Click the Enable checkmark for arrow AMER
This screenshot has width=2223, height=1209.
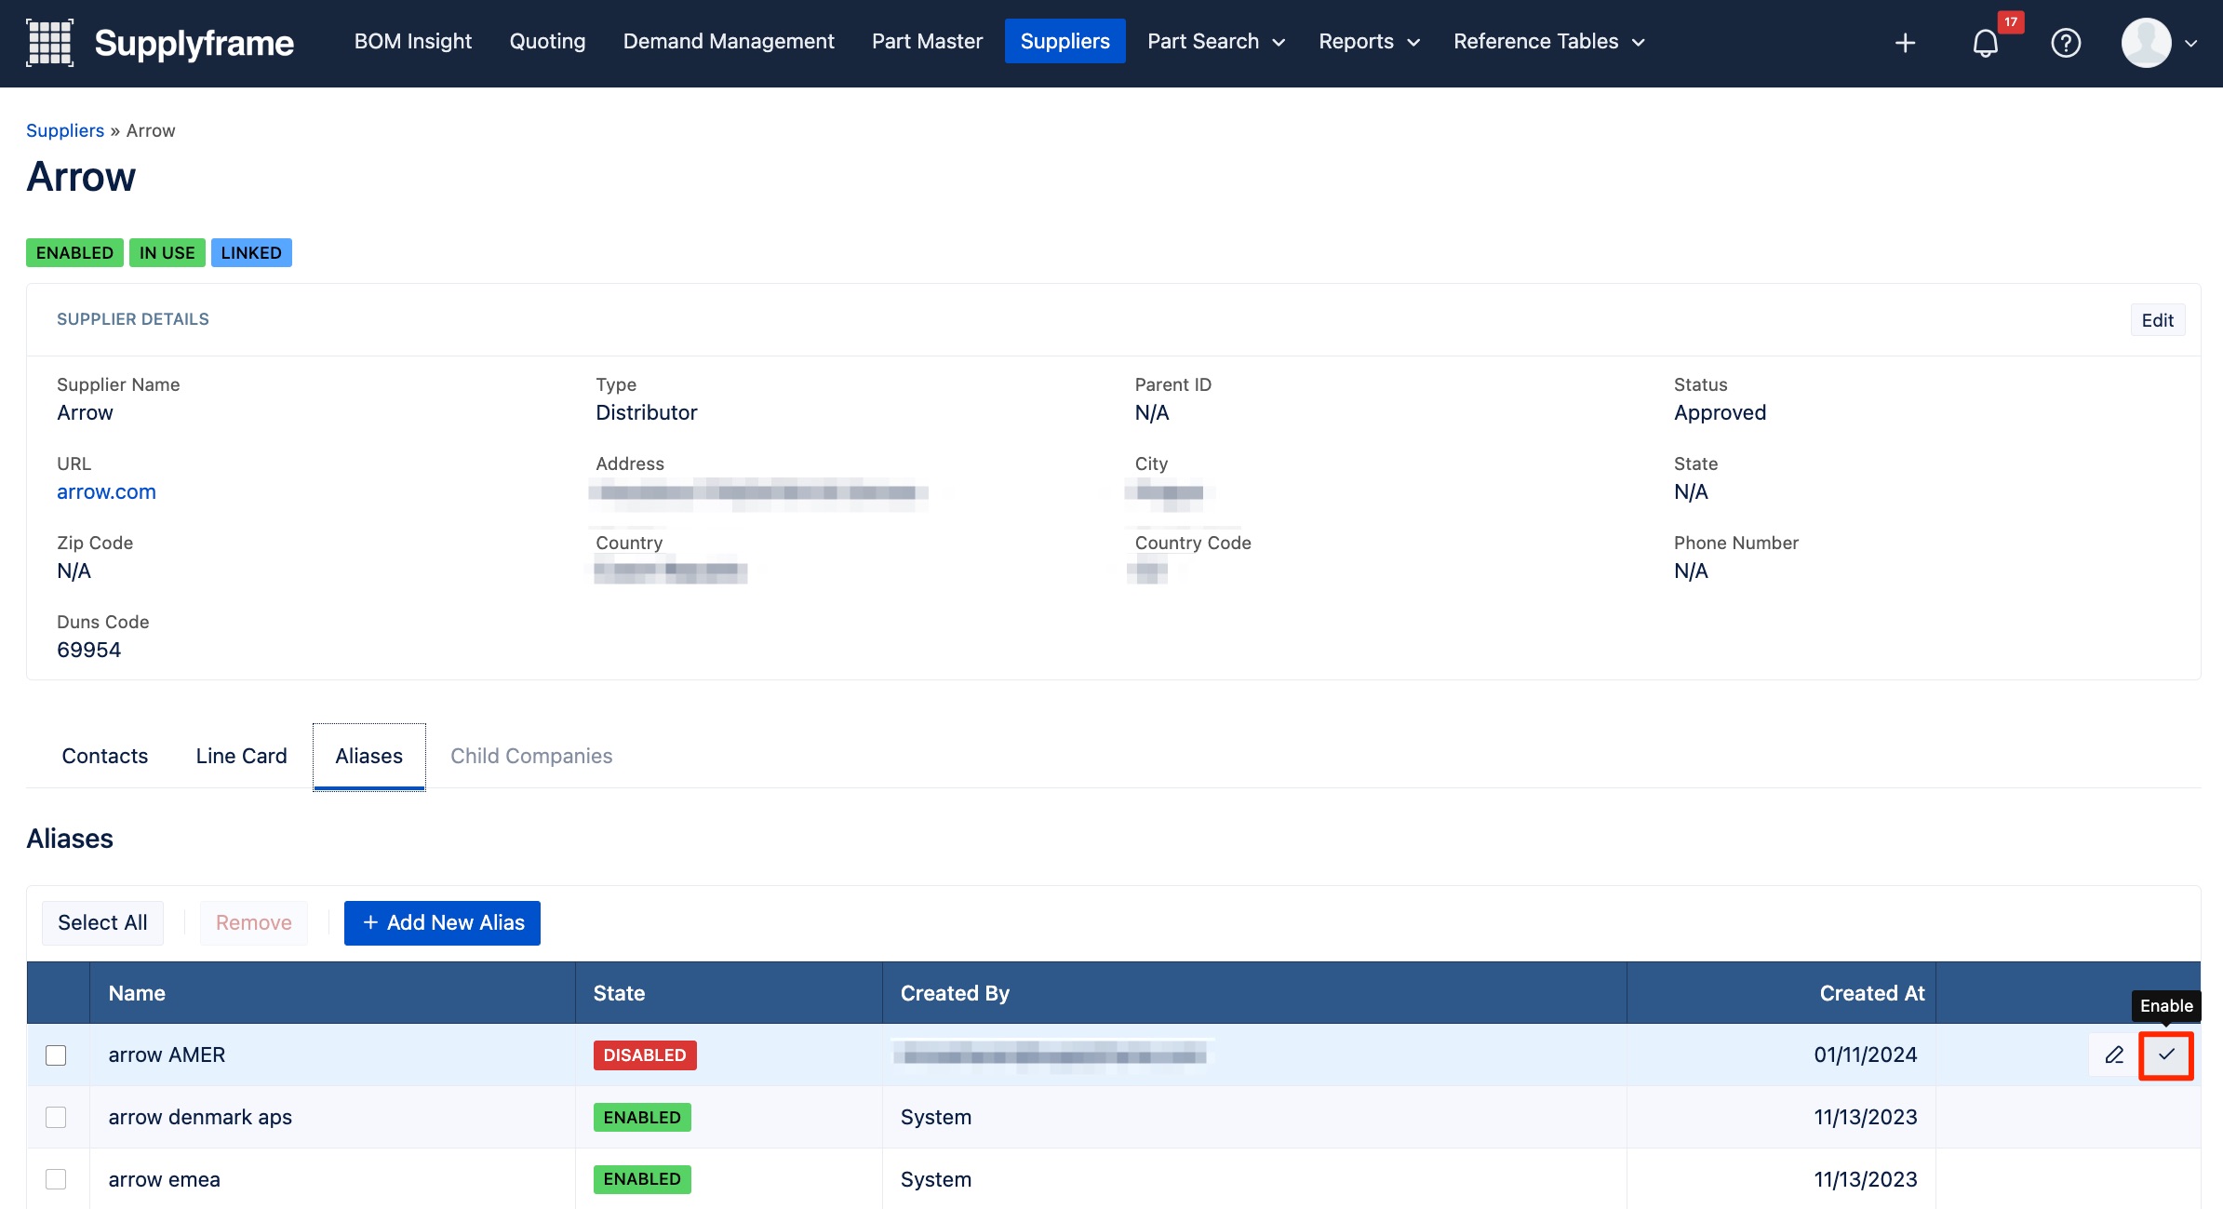point(2166,1055)
